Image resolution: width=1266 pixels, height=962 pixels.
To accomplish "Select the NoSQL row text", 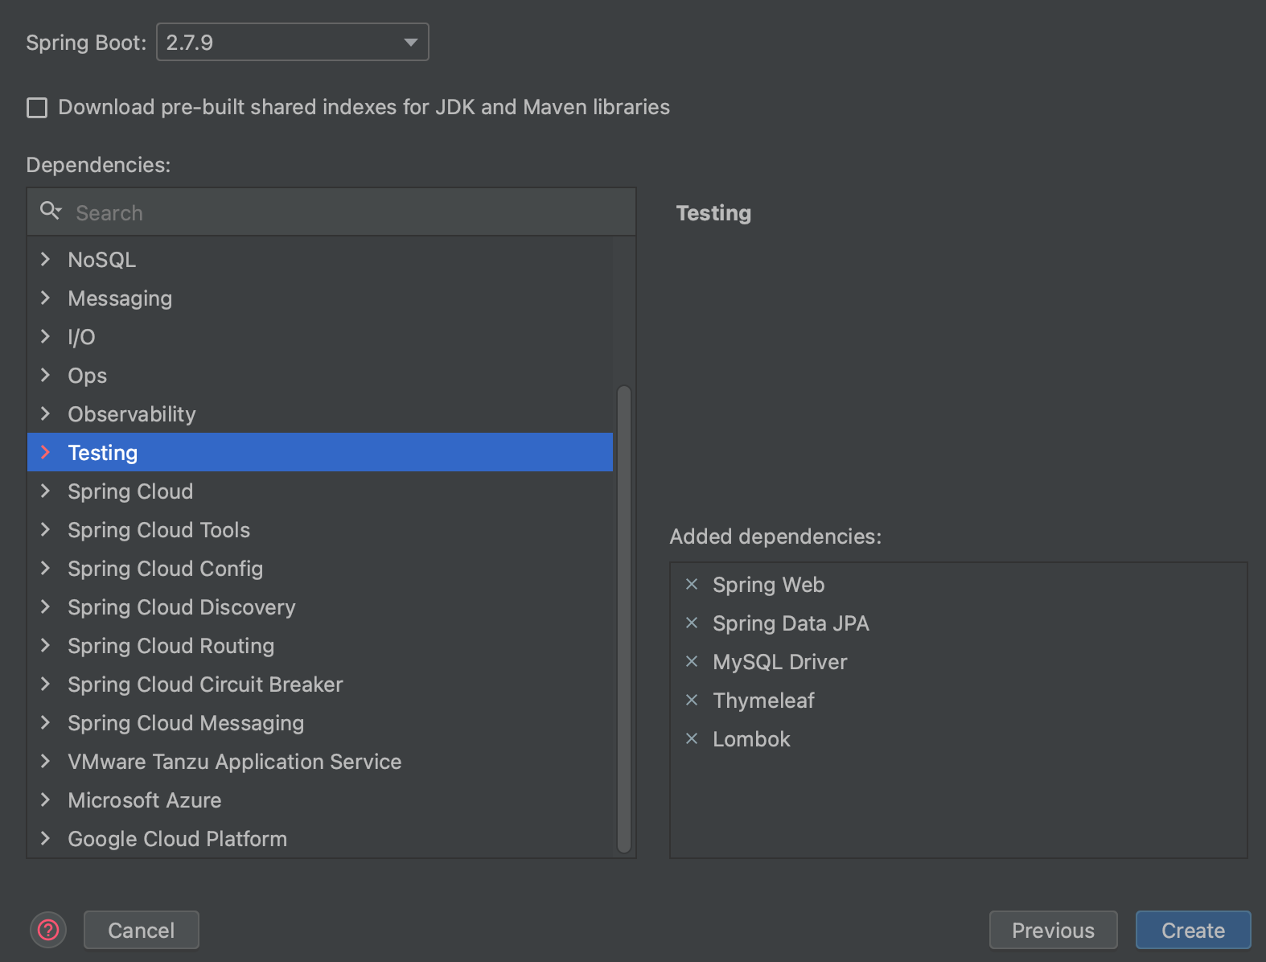I will [102, 260].
